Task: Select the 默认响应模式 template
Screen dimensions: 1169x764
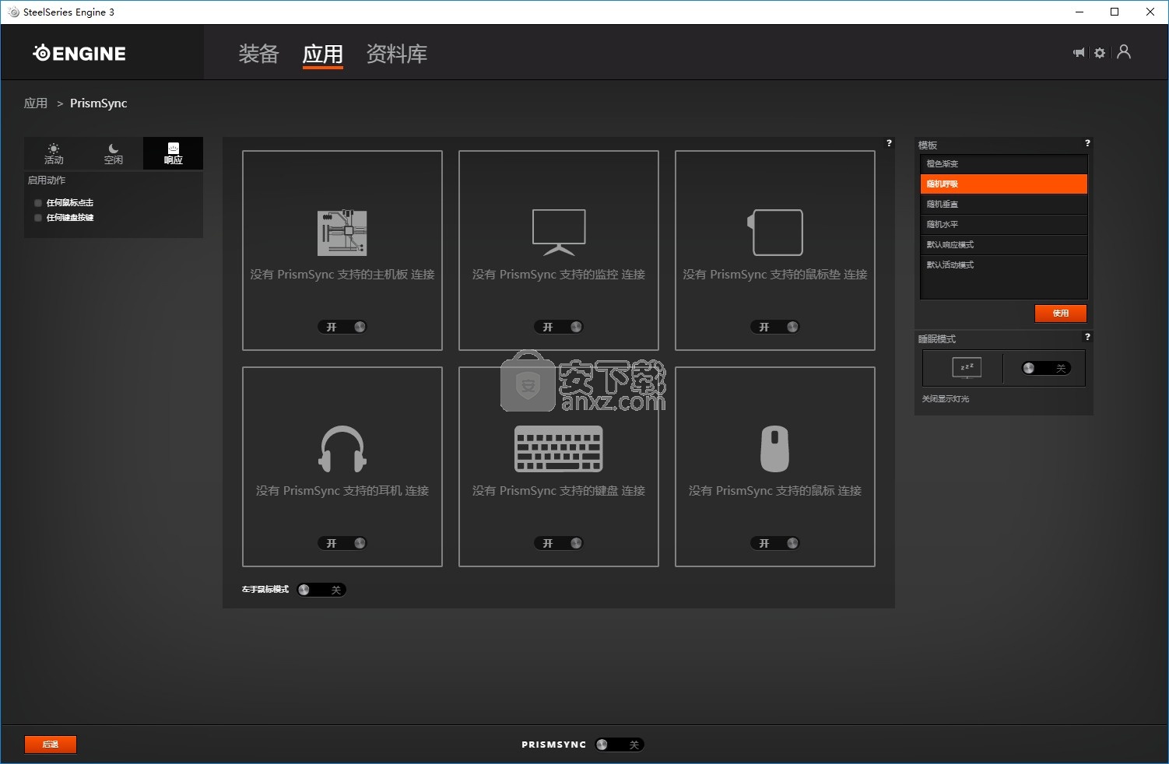Action: [1003, 244]
